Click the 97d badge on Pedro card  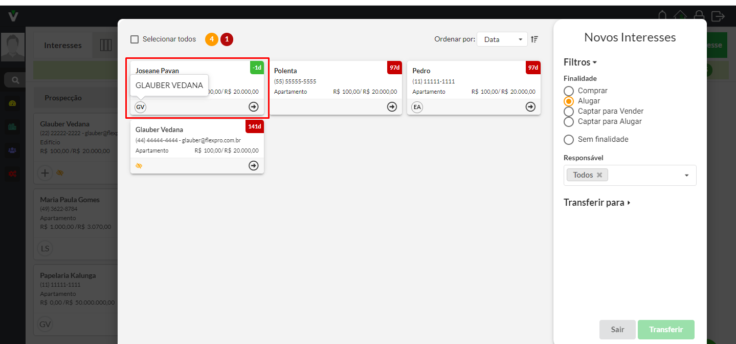533,68
